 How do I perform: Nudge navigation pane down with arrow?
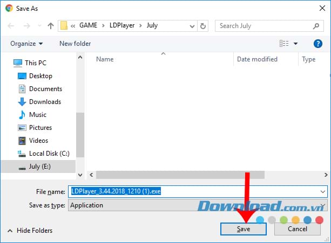pyautogui.click(x=80, y=175)
